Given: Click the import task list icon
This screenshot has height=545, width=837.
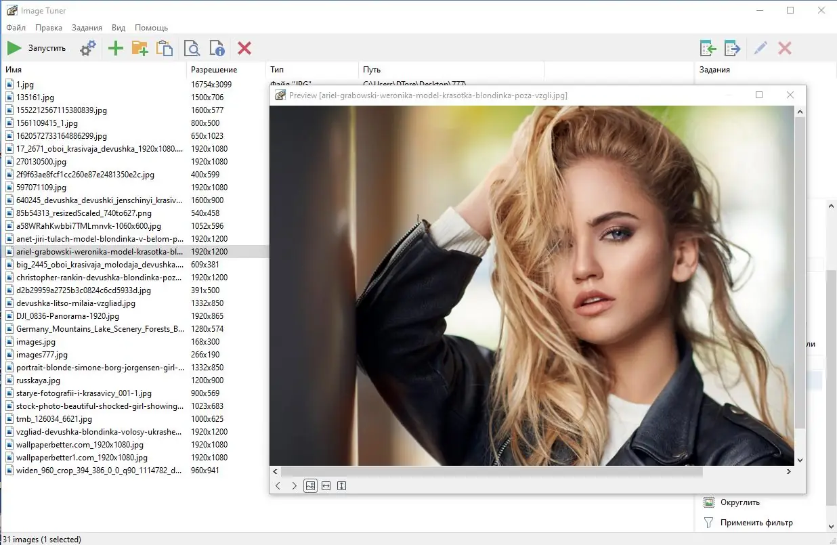Looking at the screenshot, I should click(x=708, y=48).
